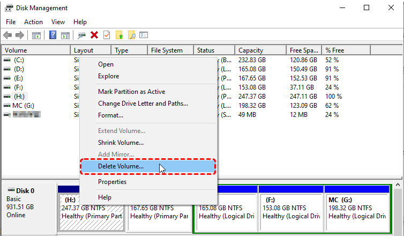Click Format... in the context menu

pos(110,115)
